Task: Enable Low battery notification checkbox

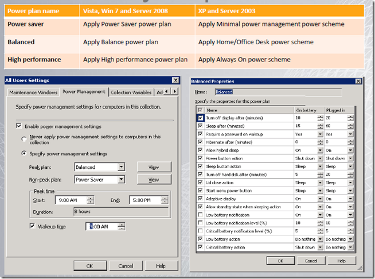Action: pyautogui.click(x=200, y=215)
